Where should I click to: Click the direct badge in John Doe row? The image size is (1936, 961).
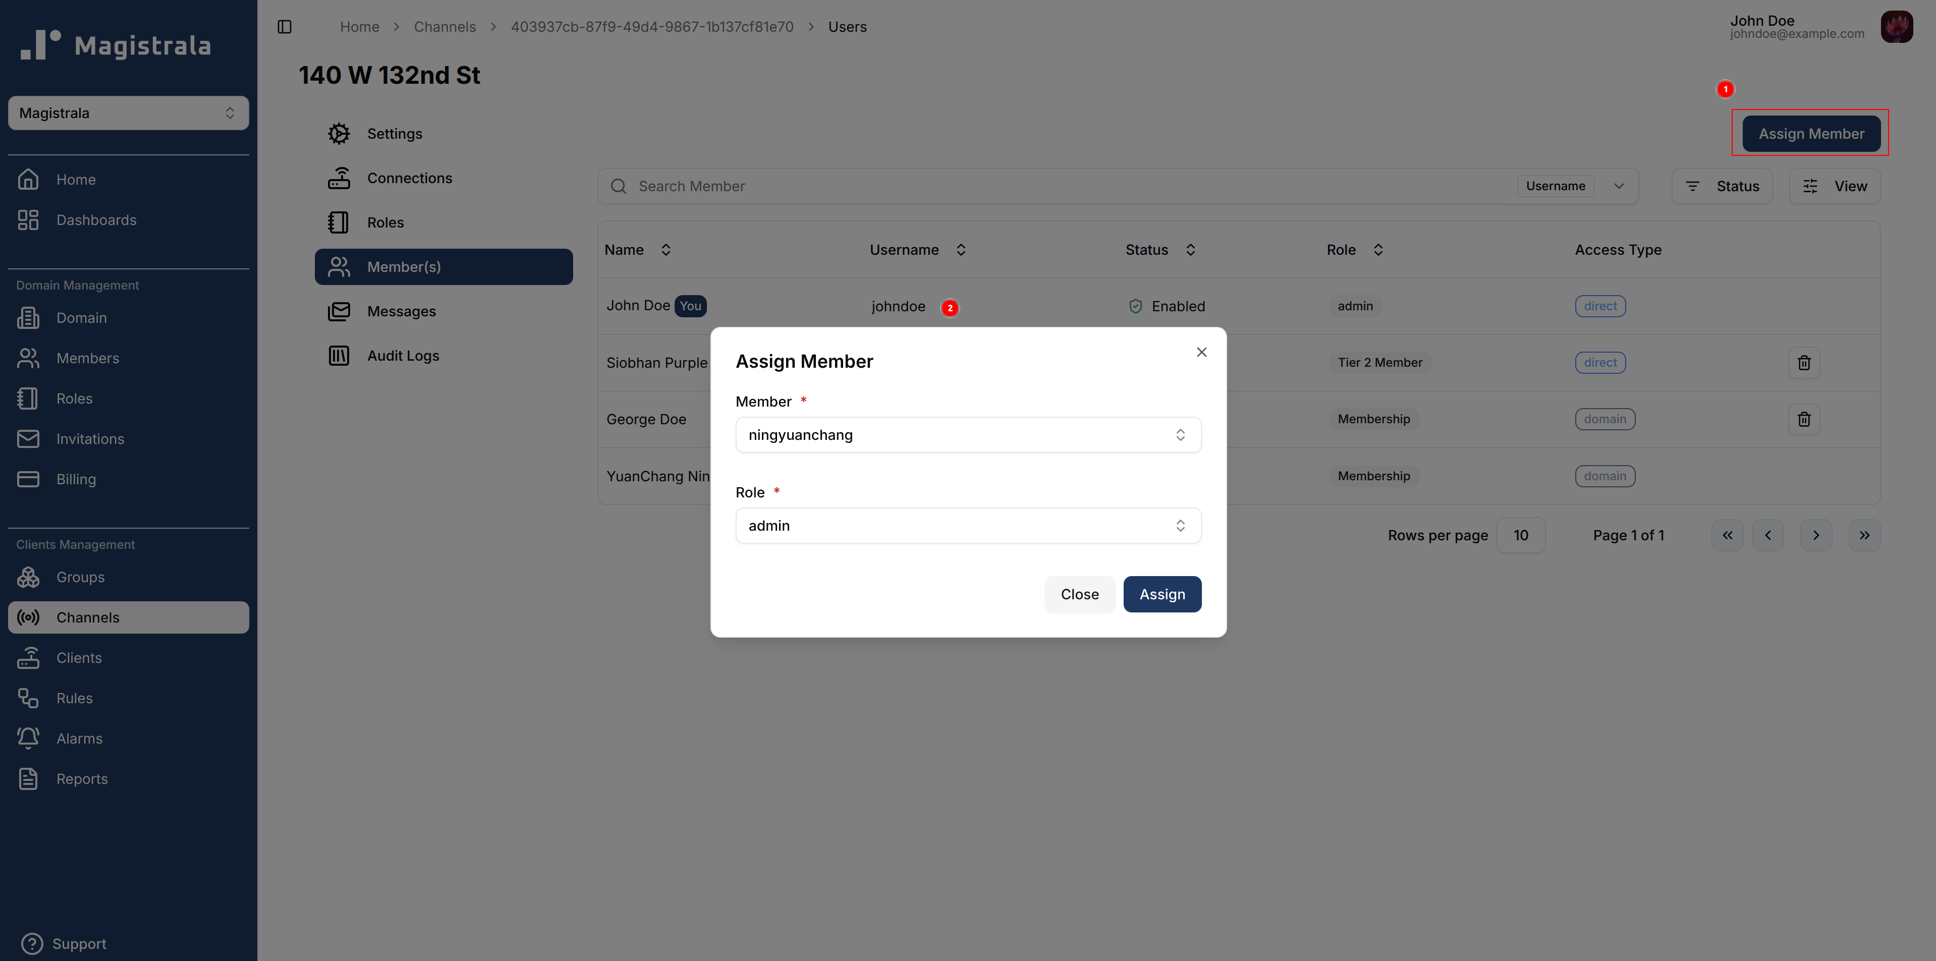[1600, 307]
